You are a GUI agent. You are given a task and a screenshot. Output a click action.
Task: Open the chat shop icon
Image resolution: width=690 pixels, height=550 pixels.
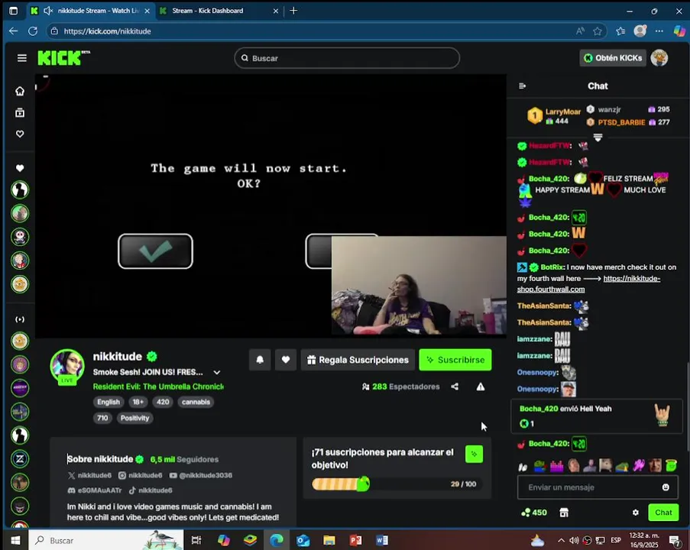(x=564, y=512)
